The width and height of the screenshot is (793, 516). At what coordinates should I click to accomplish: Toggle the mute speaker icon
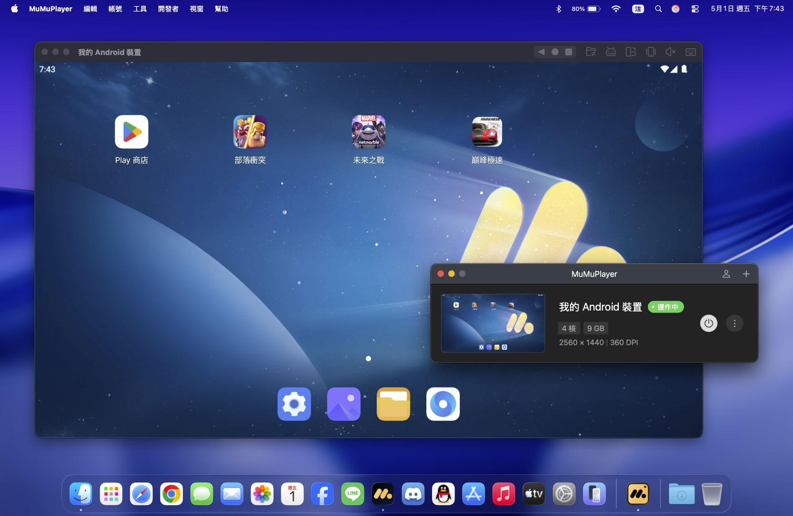[671, 52]
